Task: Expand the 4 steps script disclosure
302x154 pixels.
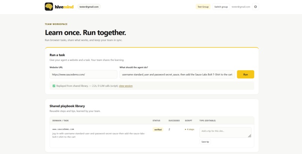Action: tap(190, 129)
